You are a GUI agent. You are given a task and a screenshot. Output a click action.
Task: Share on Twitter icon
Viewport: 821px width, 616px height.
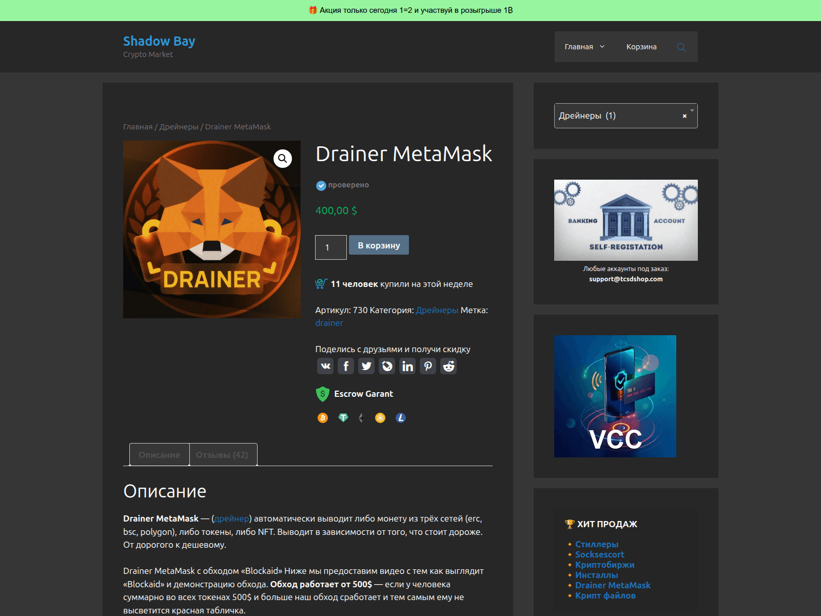pyautogui.click(x=366, y=366)
